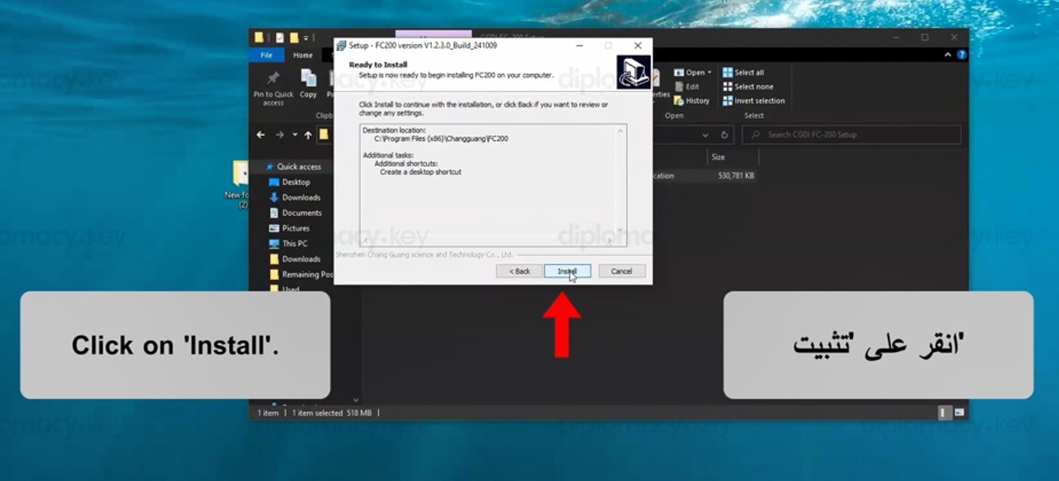Click the New folder quick access icon
The image size is (1059, 481).
pos(294,38)
